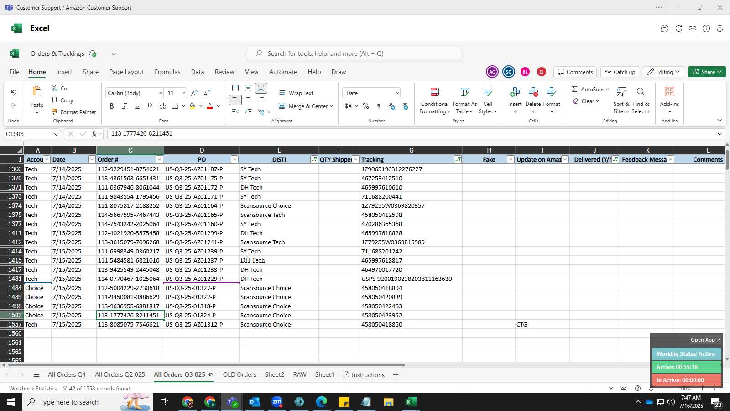Click the Paste clipboard icon
Viewport: 730px width, 411px height.
point(37,91)
